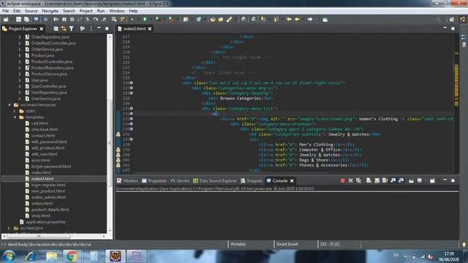Click Clear Console icon
The width and height of the screenshot is (468, 263).
(x=369, y=180)
